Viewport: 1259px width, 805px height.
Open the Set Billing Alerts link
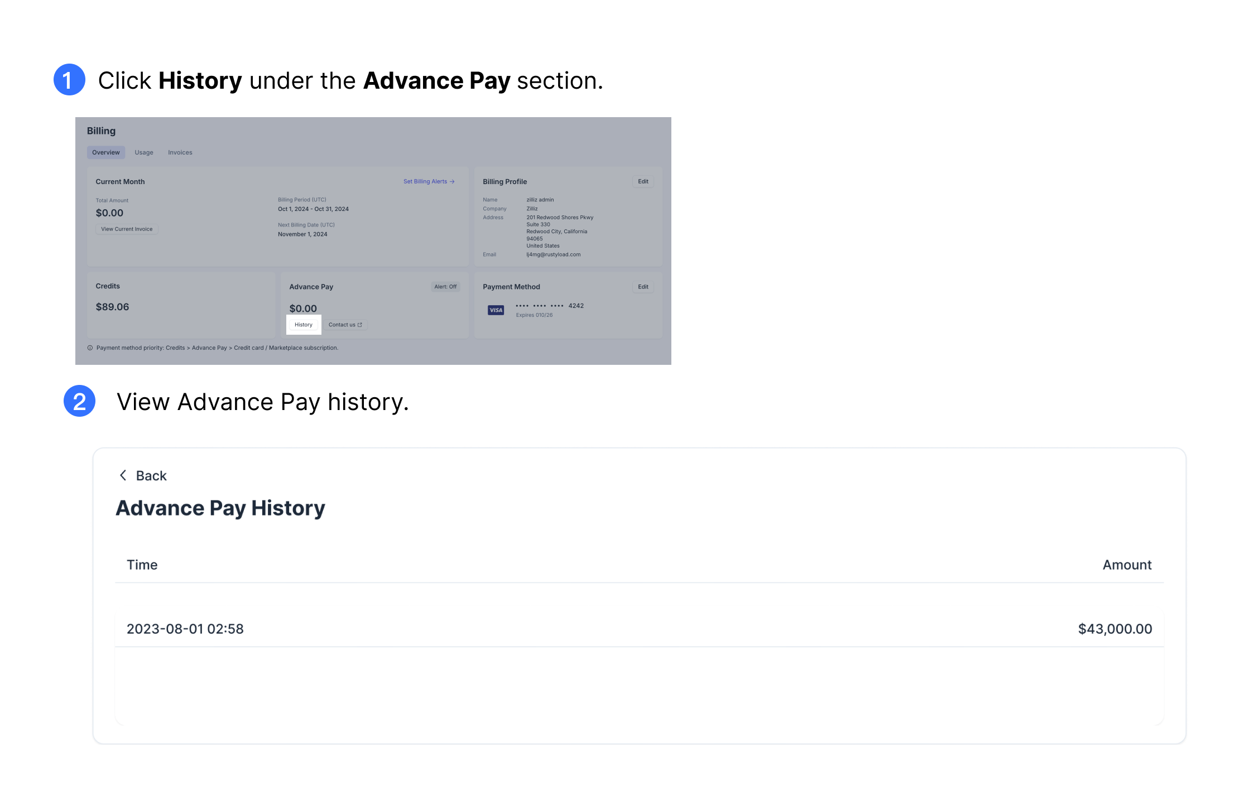[425, 182]
